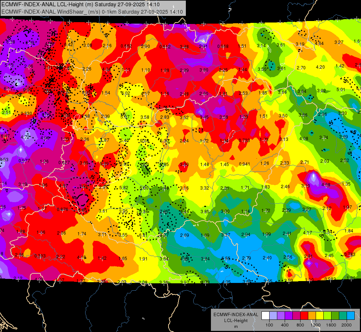361x332 pixels.
Task: Select the white legend color swatch
Action: (265, 316)
